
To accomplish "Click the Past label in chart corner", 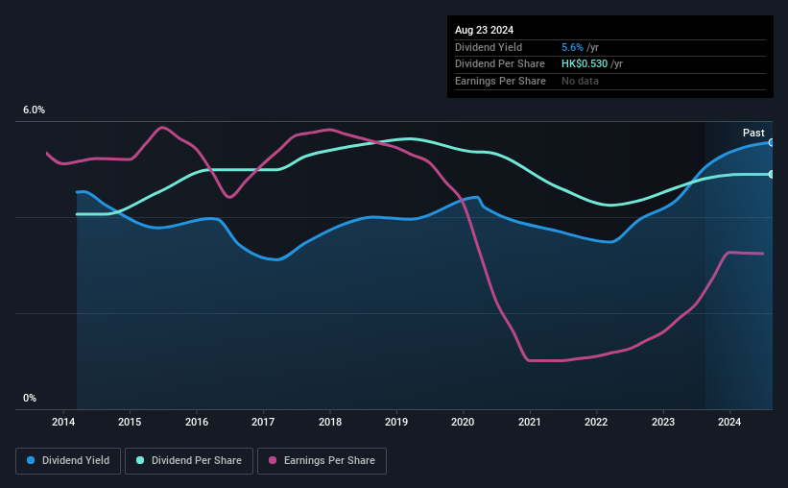I will 753,133.
